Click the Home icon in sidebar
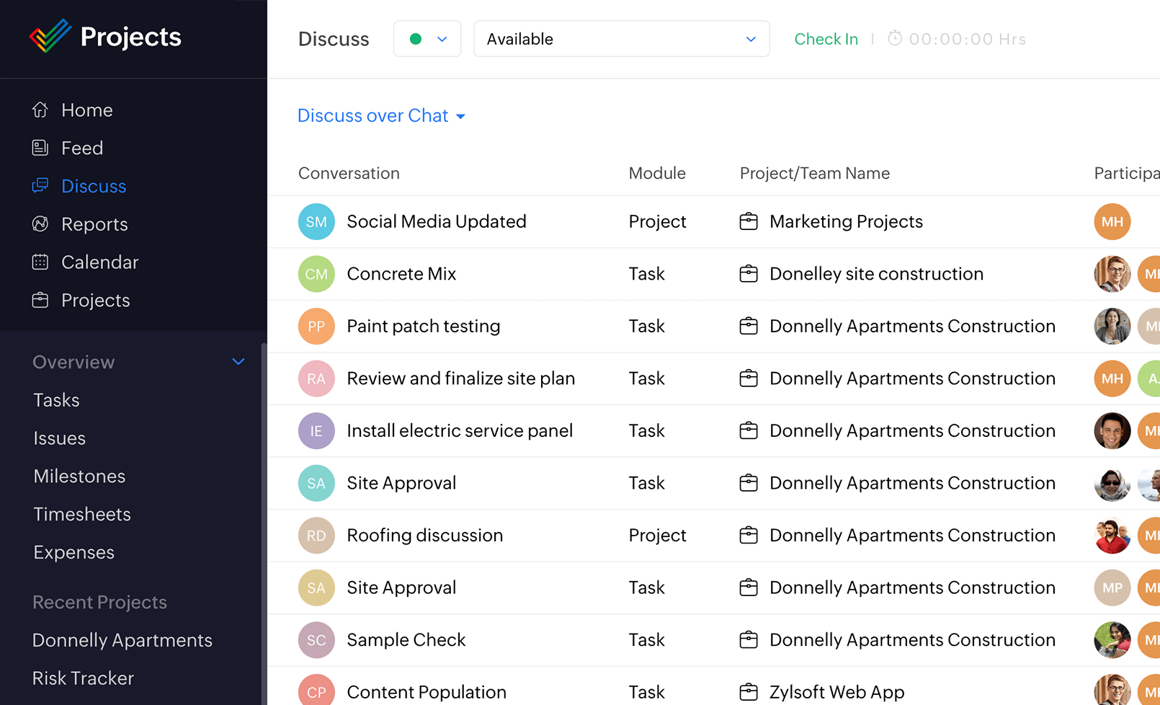 (40, 110)
